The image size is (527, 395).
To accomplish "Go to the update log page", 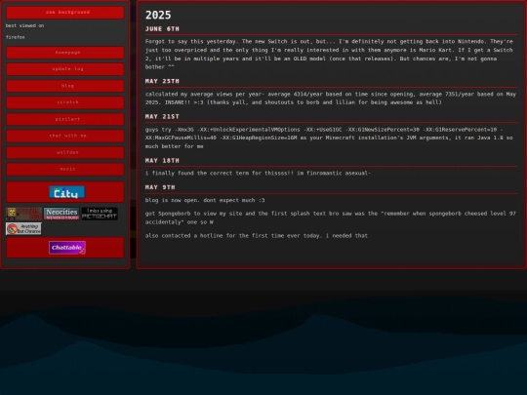I will 65,69.
